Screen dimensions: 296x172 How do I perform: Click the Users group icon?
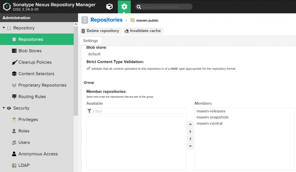pyautogui.click(x=14, y=142)
